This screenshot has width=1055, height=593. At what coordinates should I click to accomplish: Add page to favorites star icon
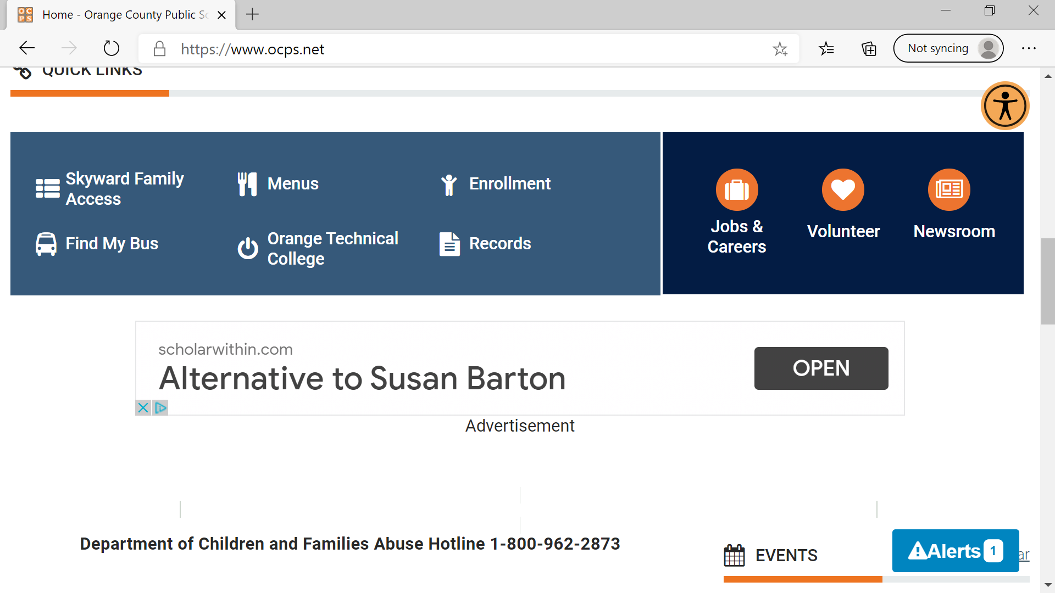[x=780, y=49]
